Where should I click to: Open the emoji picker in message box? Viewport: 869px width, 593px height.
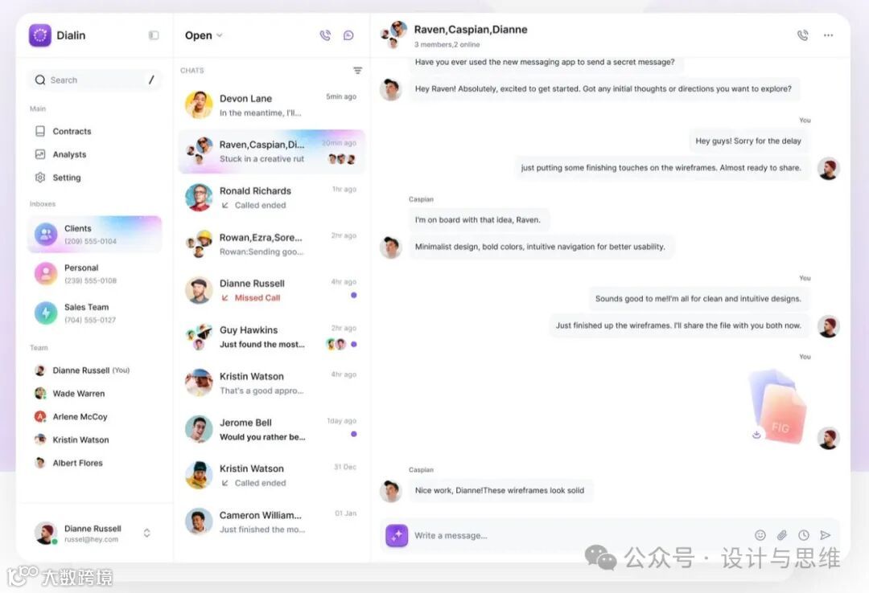point(760,535)
